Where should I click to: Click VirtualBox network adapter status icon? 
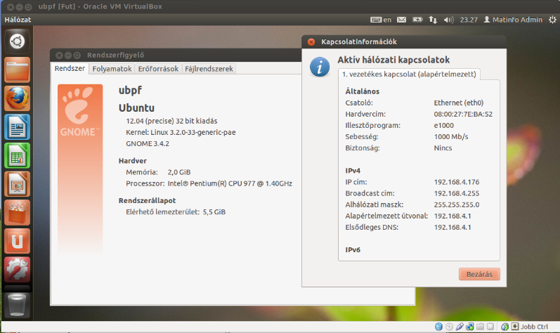click(x=470, y=326)
